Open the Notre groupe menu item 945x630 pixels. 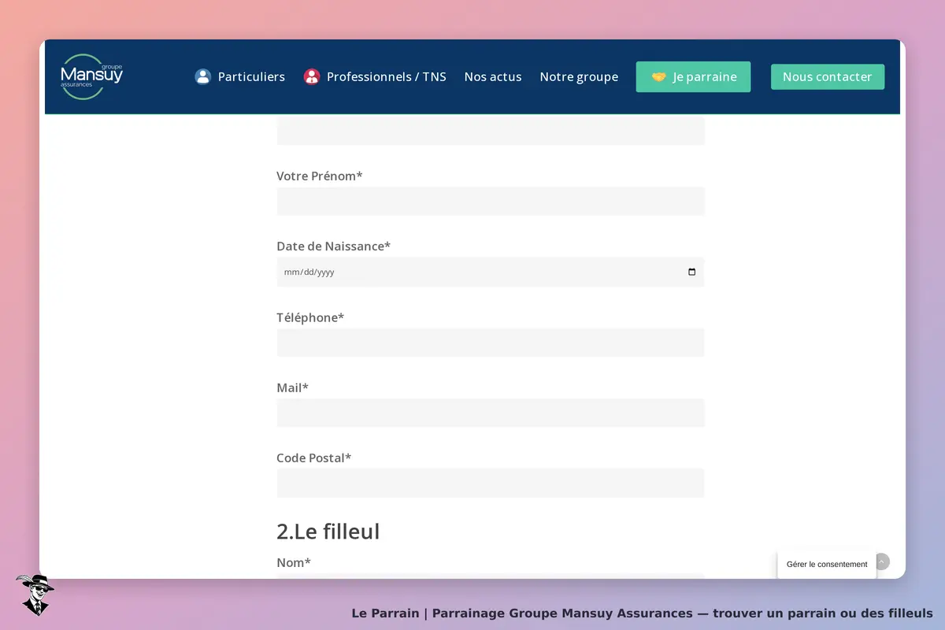pyautogui.click(x=579, y=76)
